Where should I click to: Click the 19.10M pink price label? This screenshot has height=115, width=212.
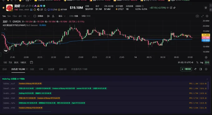point(206,38)
